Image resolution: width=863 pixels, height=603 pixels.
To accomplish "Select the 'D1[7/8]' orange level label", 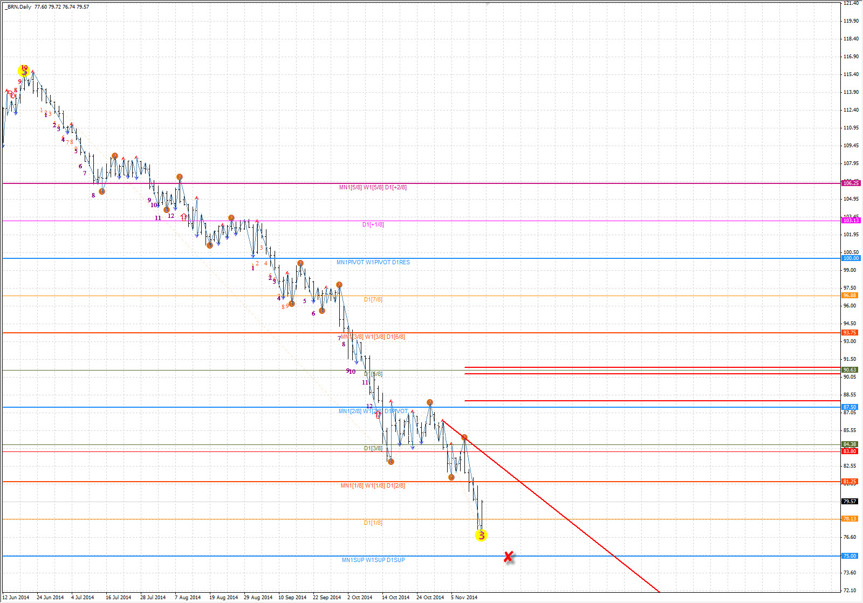I will 373,300.
